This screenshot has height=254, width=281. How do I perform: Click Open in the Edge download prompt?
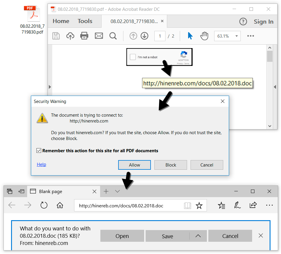pyautogui.click(x=122, y=236)
